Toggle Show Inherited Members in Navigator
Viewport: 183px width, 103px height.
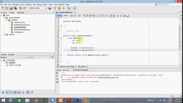tap(3, 92)
